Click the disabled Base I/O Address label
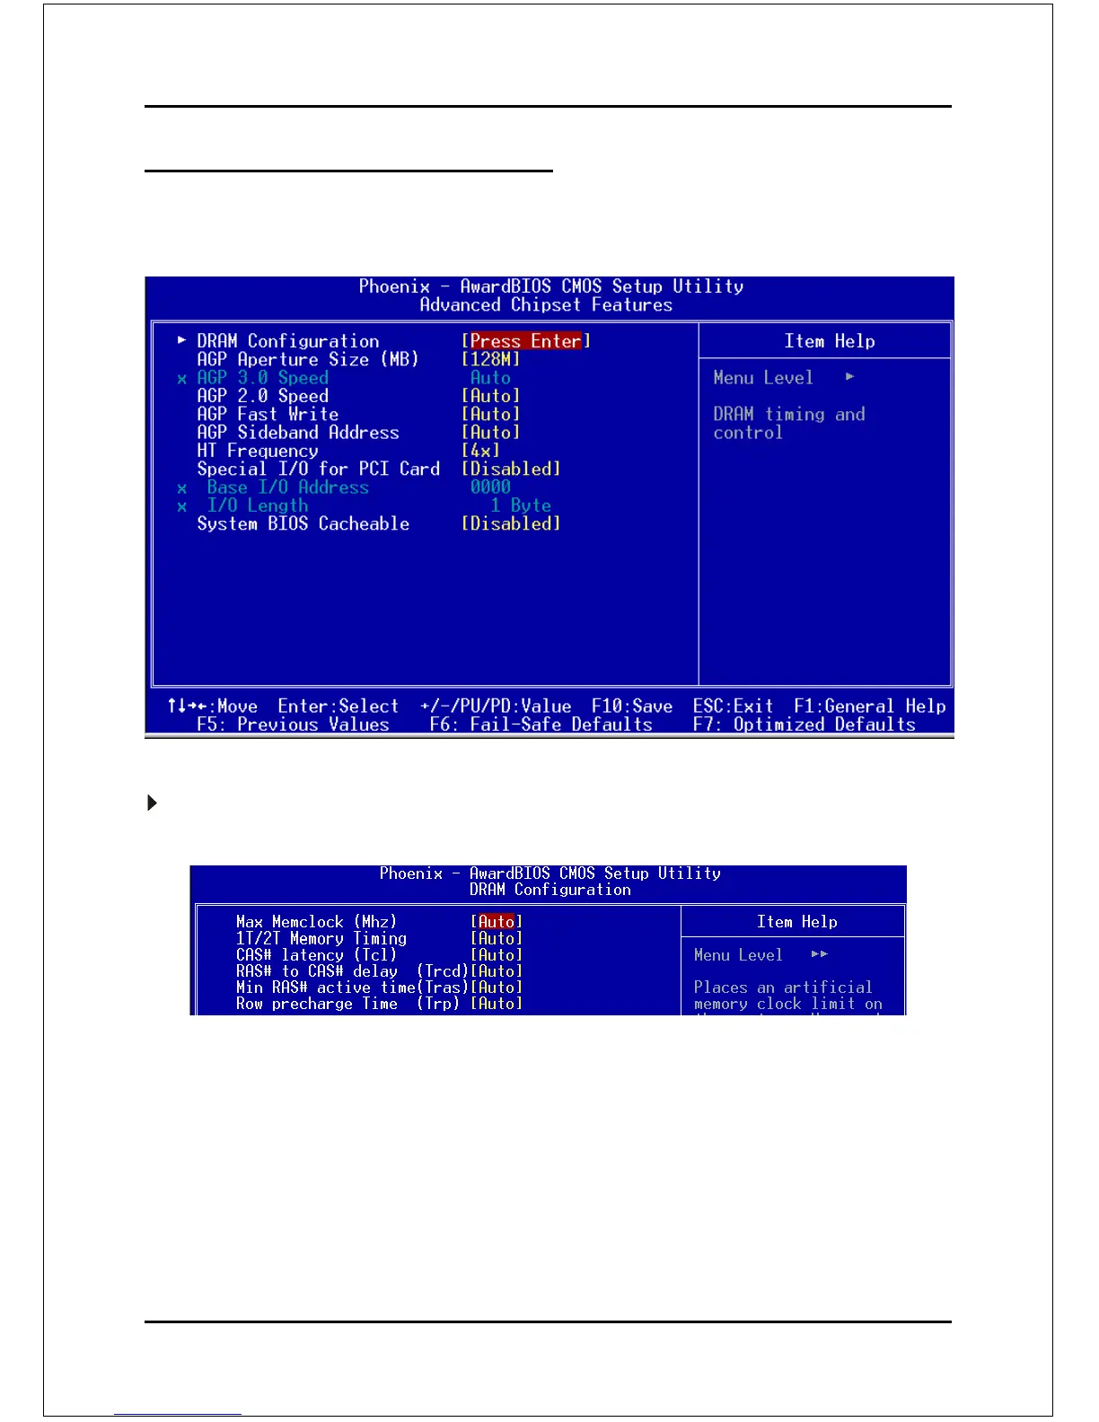This screenshot has height=1422, width=1099. point(288,487)
